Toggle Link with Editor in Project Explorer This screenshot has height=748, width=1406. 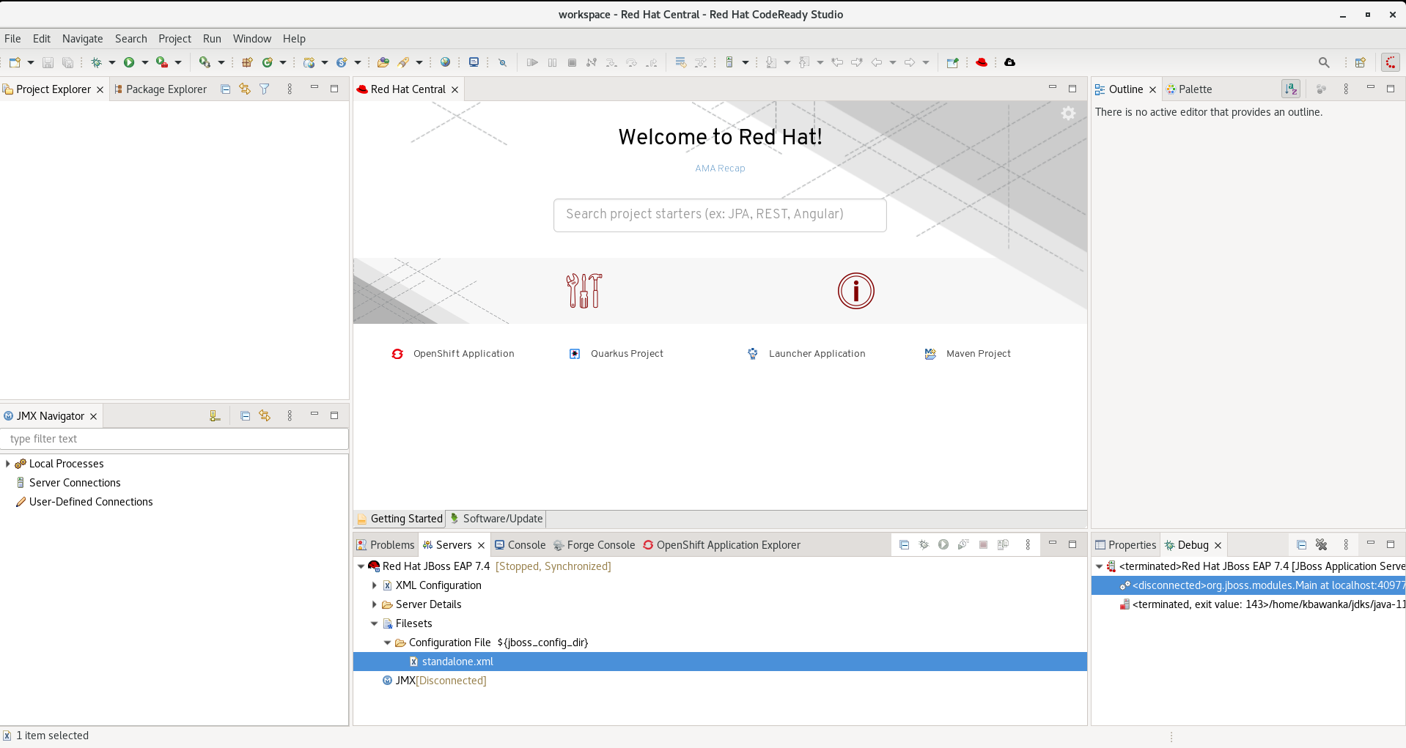tap(245, 89)
